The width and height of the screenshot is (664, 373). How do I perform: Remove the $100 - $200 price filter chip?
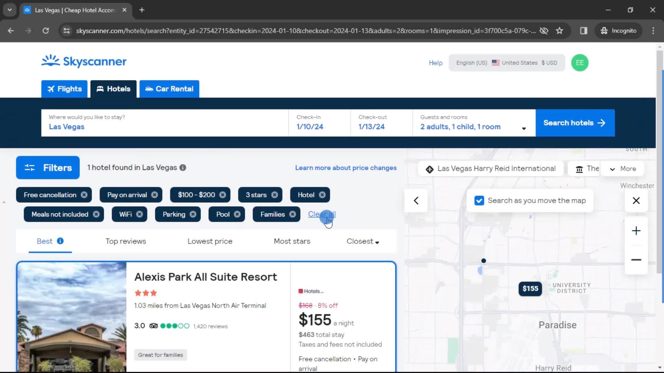223,195
